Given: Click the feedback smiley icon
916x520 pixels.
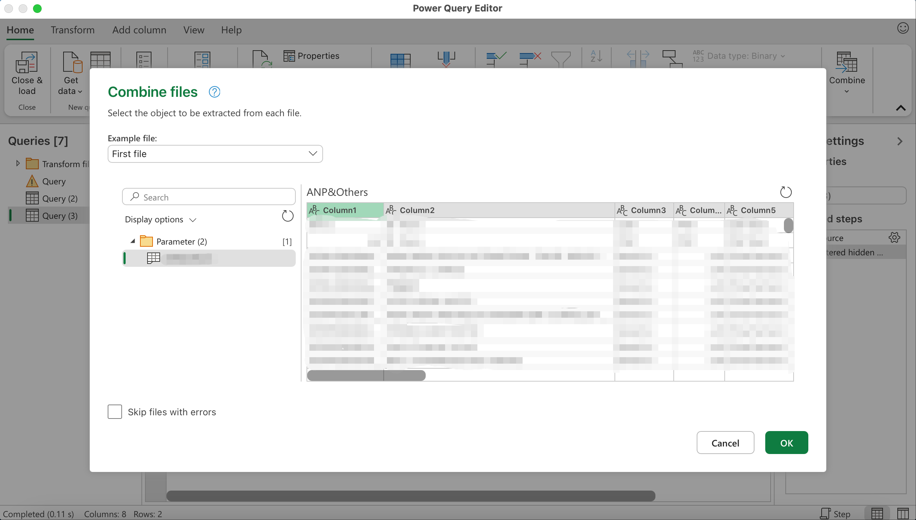Looking at the screenshot, I should (x=903, y=28).
